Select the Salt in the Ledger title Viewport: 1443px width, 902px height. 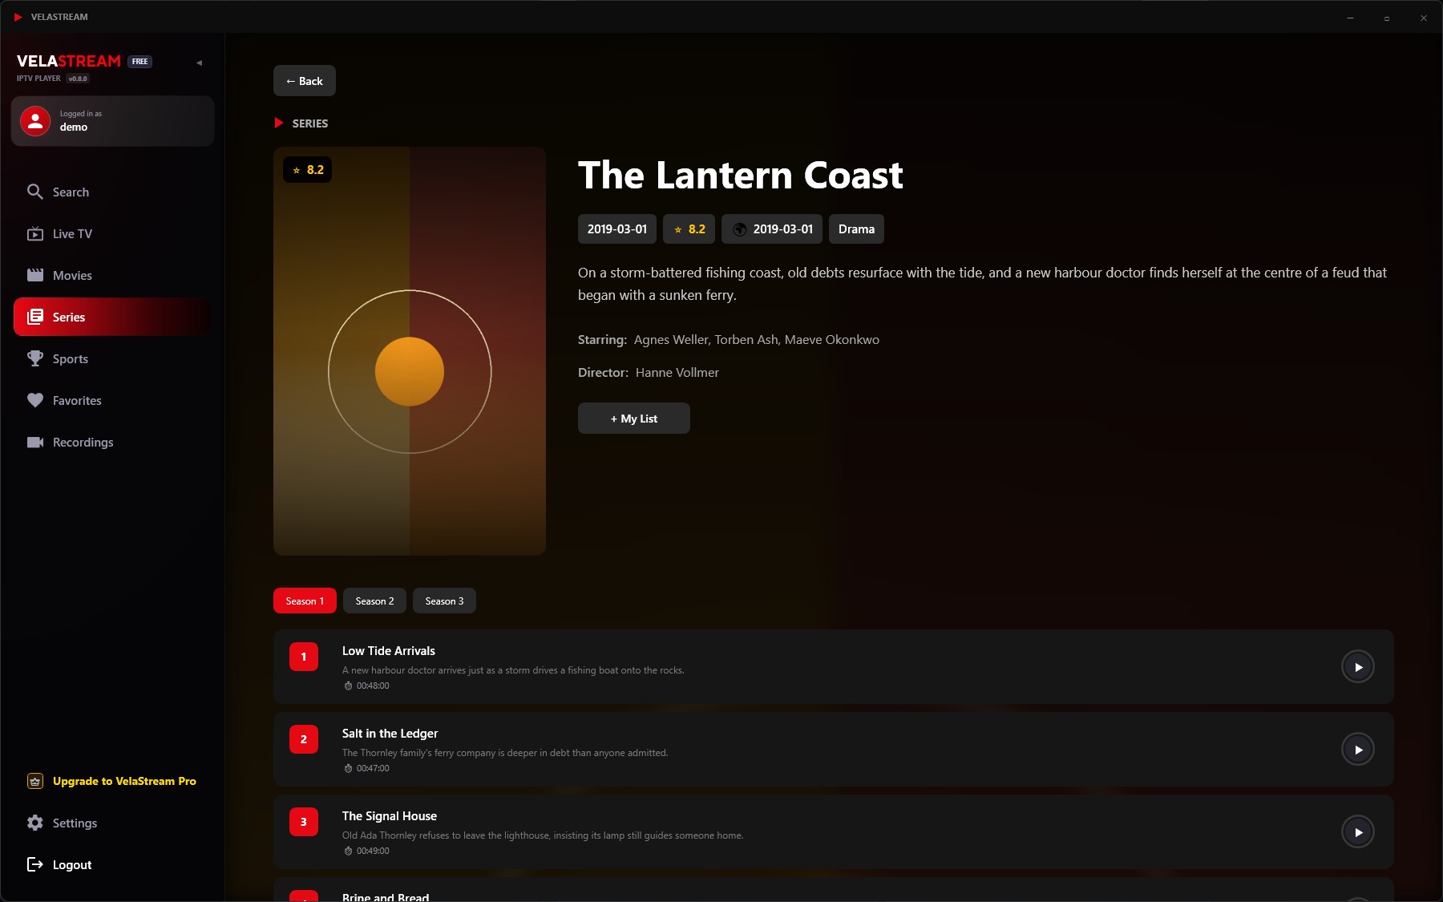[x=390, y=734]
